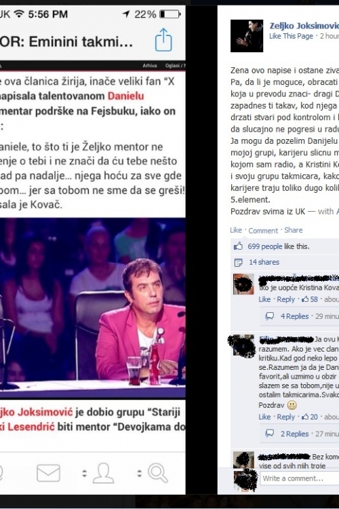Click the thumbs-up count 58 on the first comment
339x509 pixels.
[310, 299]
